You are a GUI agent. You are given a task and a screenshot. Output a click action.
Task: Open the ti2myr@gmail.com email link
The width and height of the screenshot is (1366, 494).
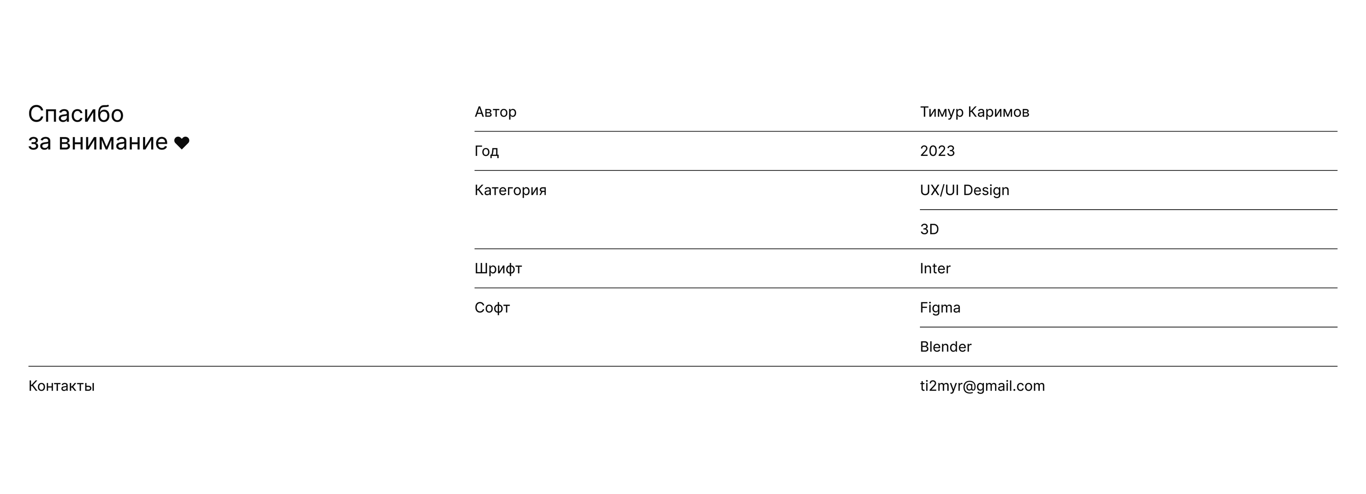coord(982,386)
